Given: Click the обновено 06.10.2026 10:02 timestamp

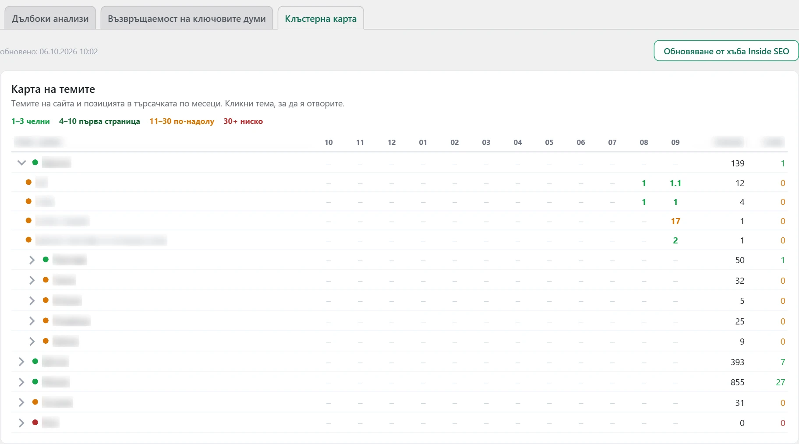Looking at the screenshot, I should [49, 51].
